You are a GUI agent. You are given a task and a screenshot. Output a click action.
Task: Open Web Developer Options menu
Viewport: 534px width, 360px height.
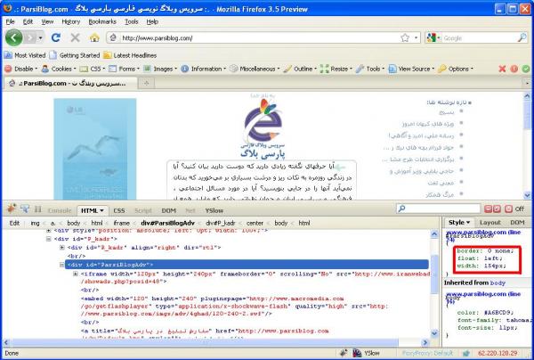pyautogui.click(x=456, y=69)
